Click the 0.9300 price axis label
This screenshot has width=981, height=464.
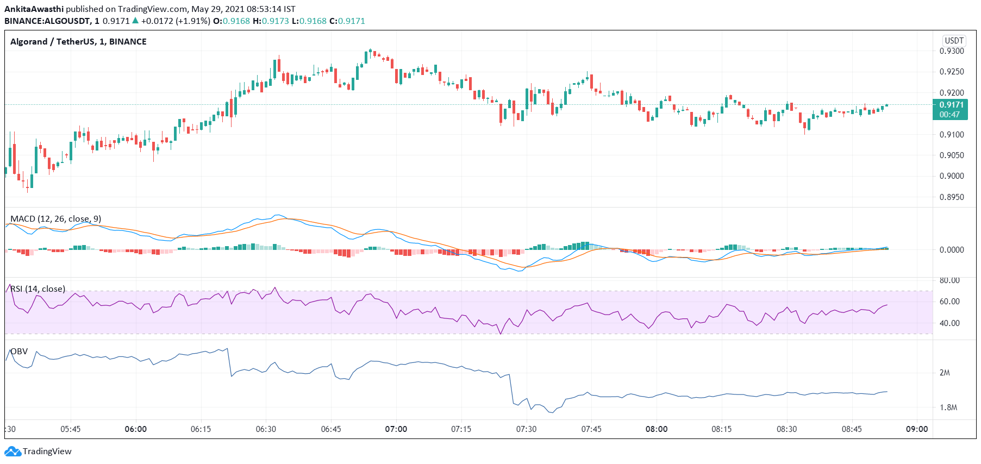[952, 51]
